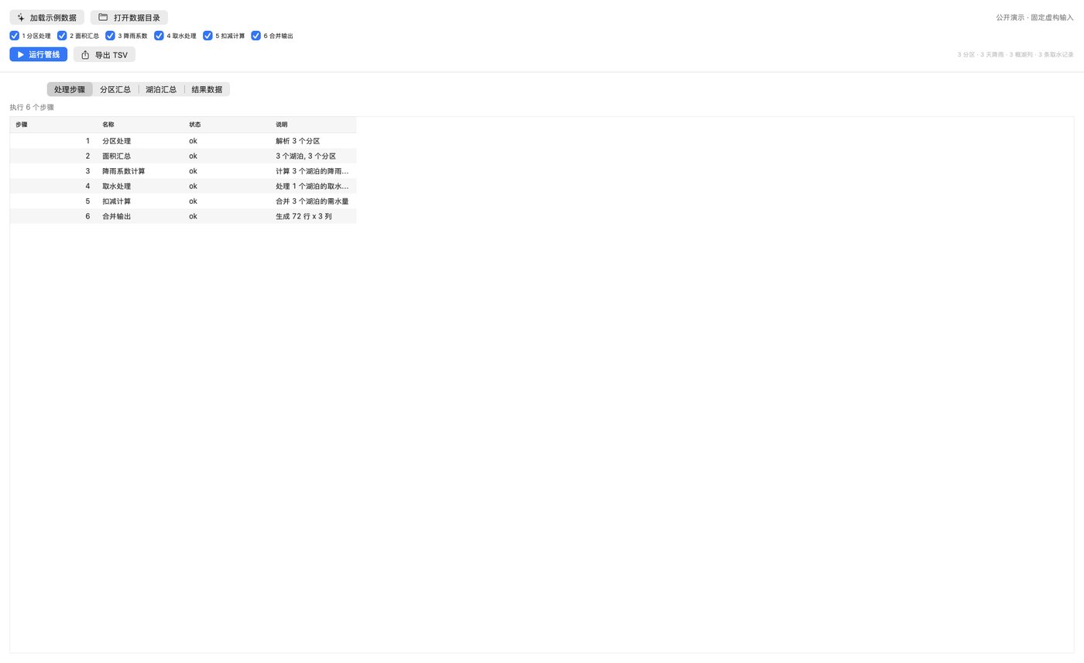Viewport: 1084px width, 663px height.
Task: Toggle the 2 面积汇总 checkbox
Action: (62, 36)
